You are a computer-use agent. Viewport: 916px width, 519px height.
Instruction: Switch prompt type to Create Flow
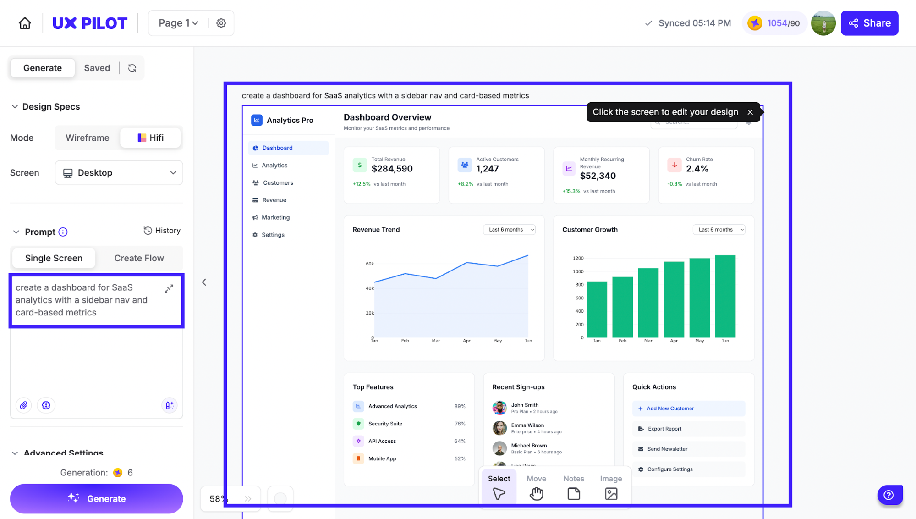click(139, 258)
